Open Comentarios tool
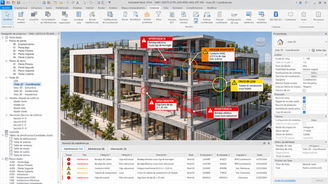Image resolution: width=328 pixels, height=184 pixels. 290,16
